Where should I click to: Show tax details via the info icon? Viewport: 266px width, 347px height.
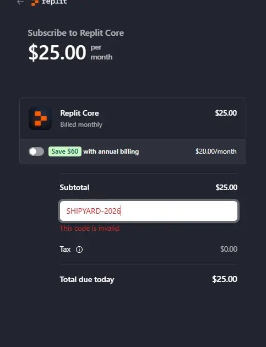coord(79,250)
